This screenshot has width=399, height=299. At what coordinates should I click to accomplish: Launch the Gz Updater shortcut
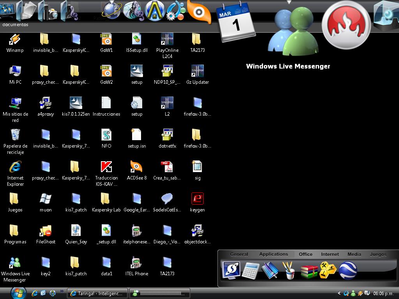(x=198, y=71)
